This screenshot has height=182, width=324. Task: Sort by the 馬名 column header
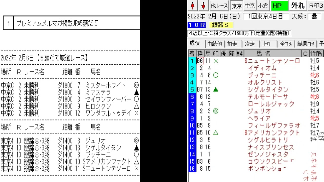[263, 53]
